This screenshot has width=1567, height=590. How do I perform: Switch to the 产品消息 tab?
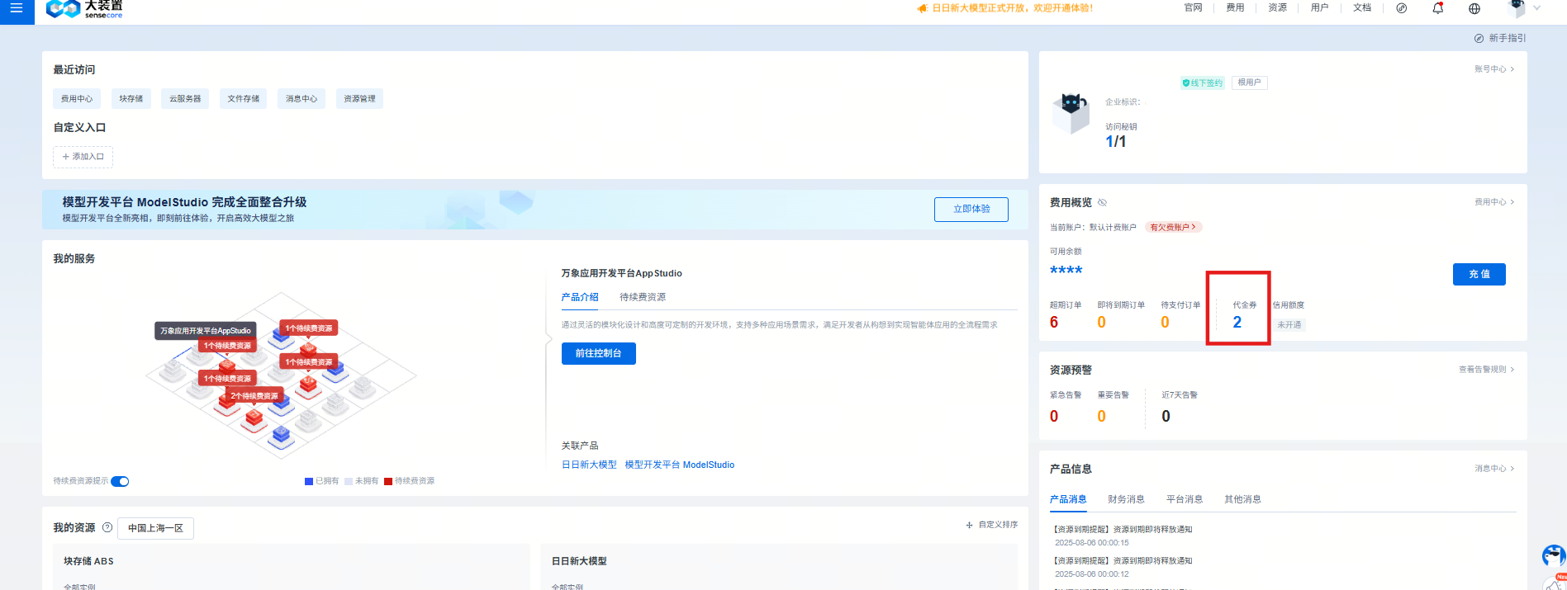point(1068,499)
